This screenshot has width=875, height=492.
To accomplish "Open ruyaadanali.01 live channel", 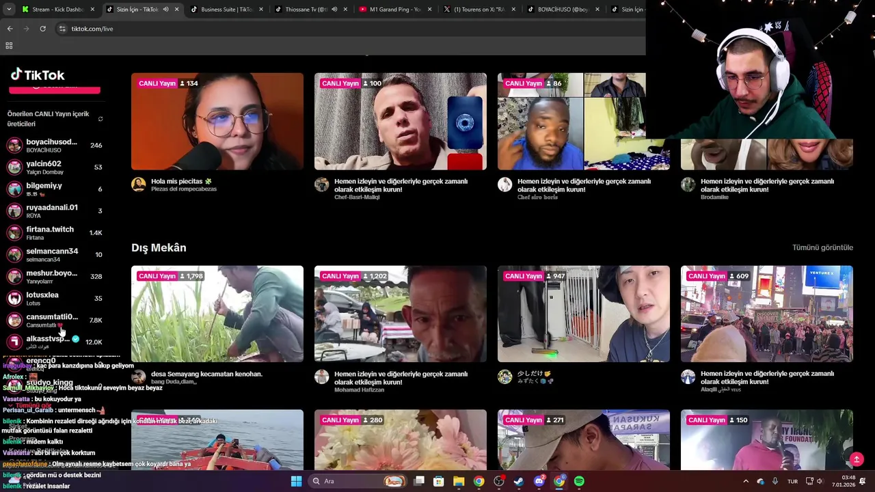I will coord(55,211).
